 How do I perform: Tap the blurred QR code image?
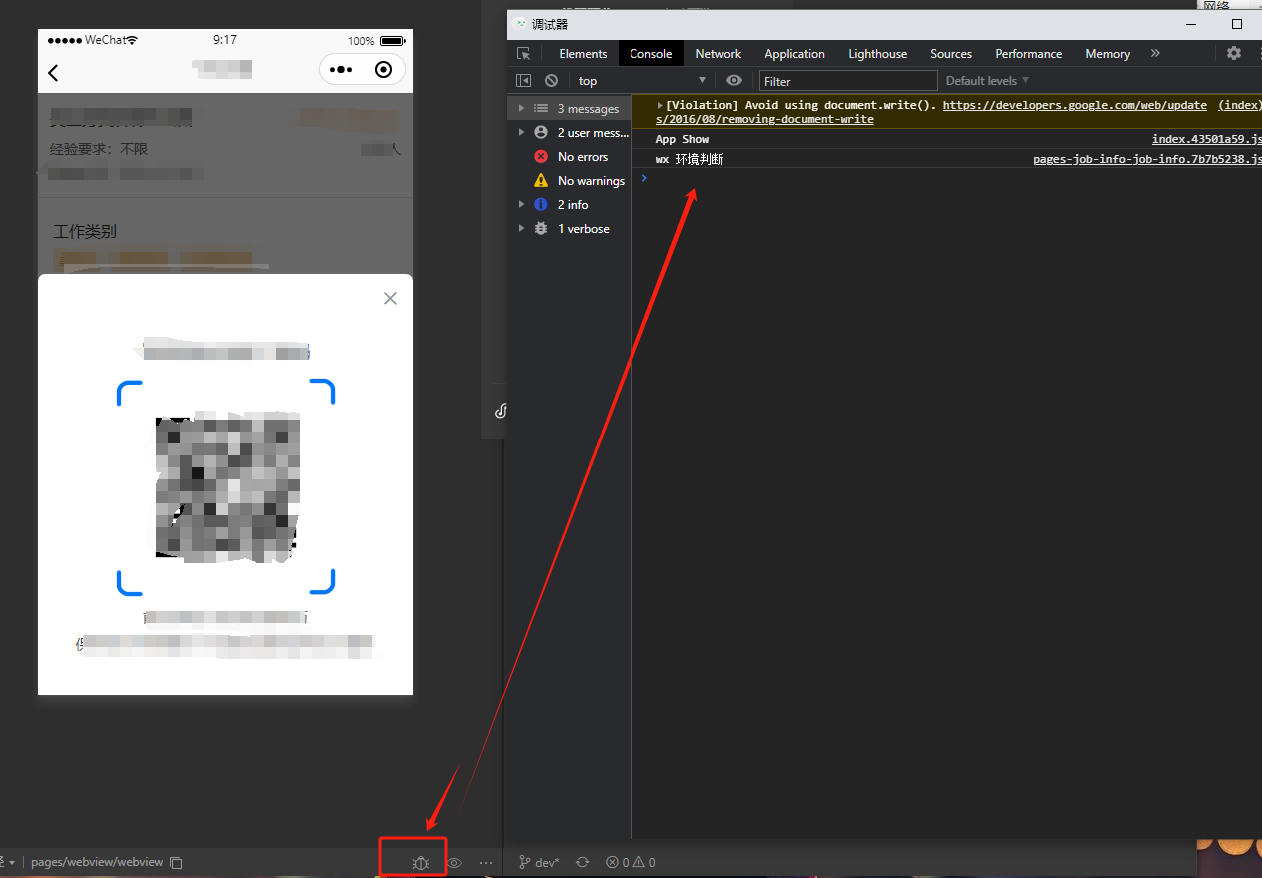[228, 486]
